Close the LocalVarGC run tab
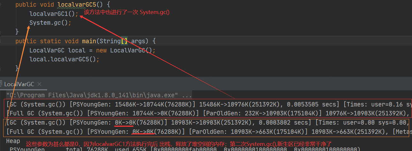 40,85
